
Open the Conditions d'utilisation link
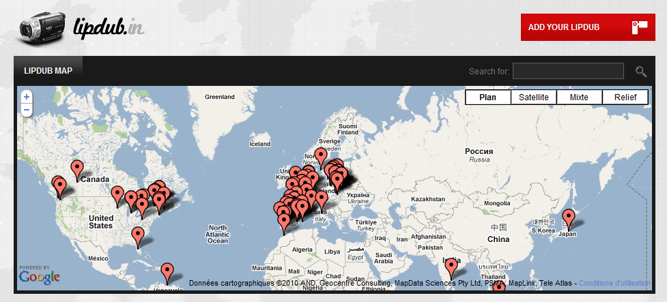pos(614,283)
